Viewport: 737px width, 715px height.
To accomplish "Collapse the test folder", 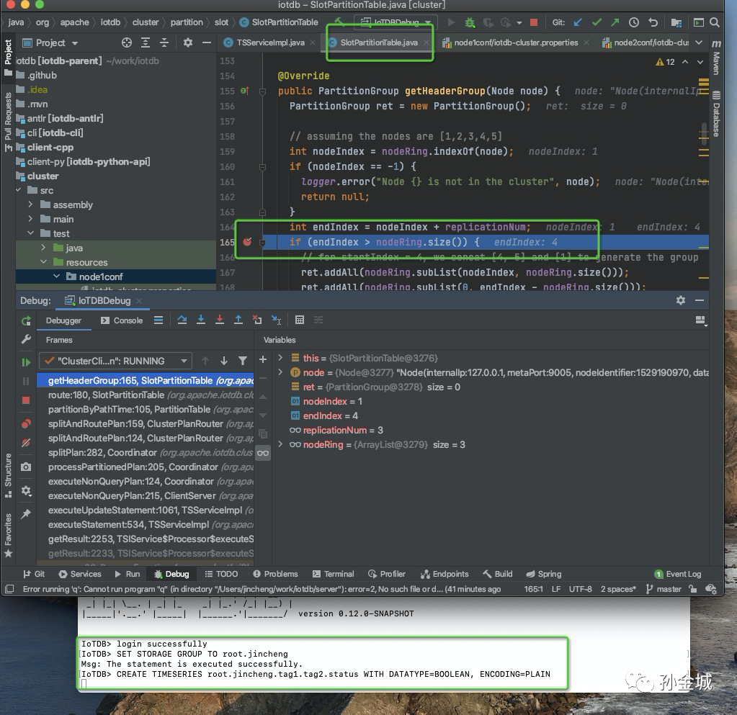I will click(30, 233).
